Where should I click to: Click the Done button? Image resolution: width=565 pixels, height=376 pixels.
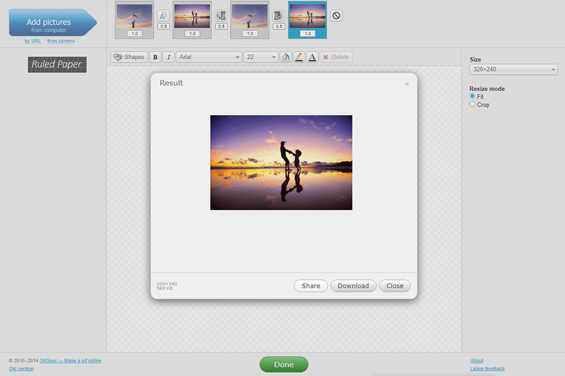tap(284, 364)
